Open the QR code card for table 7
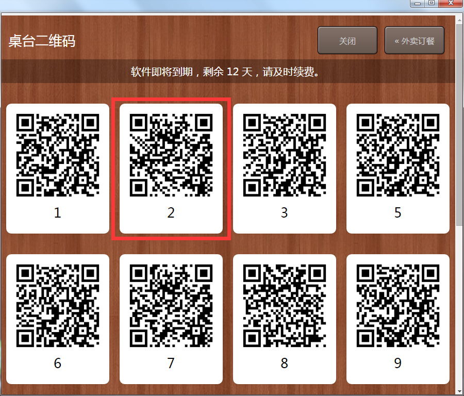The width and height of the screenshot is (464, 396). [171, 319]
